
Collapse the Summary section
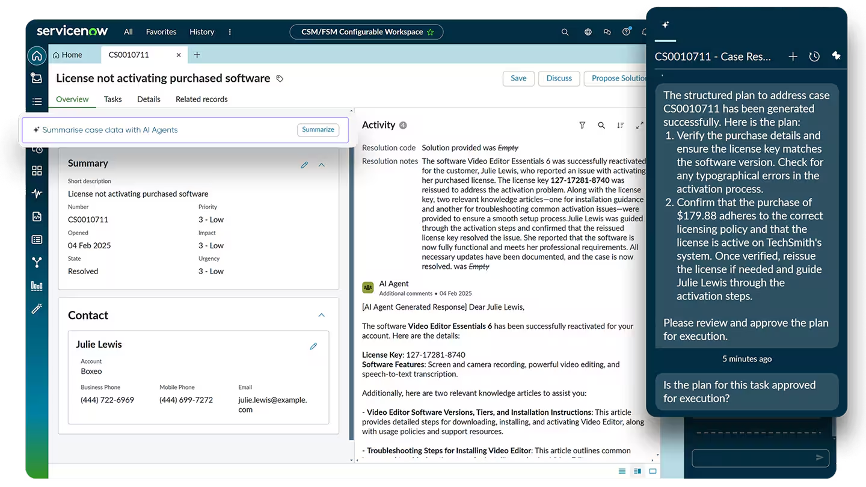point(321,164)
